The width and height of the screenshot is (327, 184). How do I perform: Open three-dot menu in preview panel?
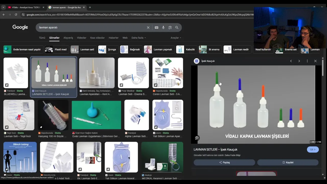tap(307, 61)
